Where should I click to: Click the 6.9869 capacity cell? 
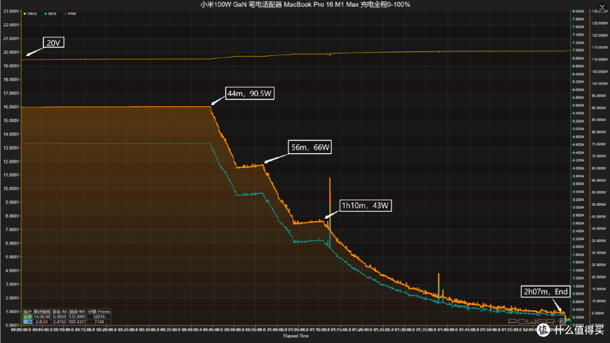coord(59,316)
